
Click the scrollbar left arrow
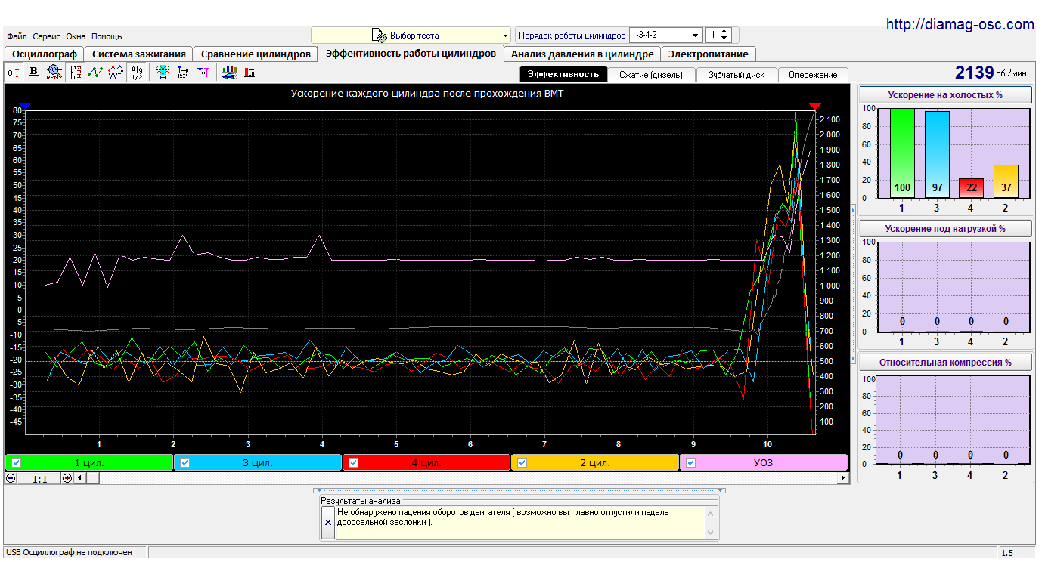pos(79,478)
